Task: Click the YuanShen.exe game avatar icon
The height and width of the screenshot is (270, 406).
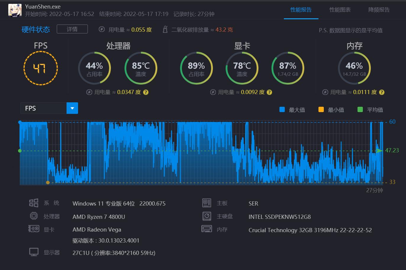Action: (15, 10)
